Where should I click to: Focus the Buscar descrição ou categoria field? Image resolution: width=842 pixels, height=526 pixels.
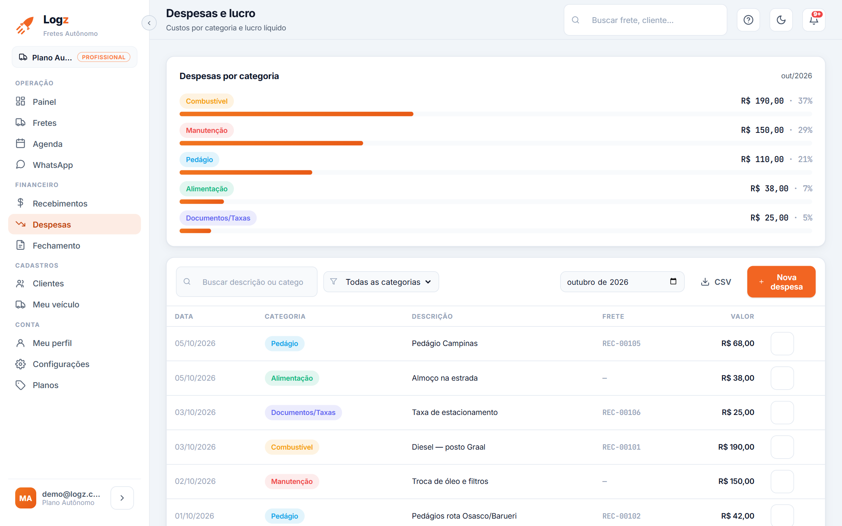(246, 282)
